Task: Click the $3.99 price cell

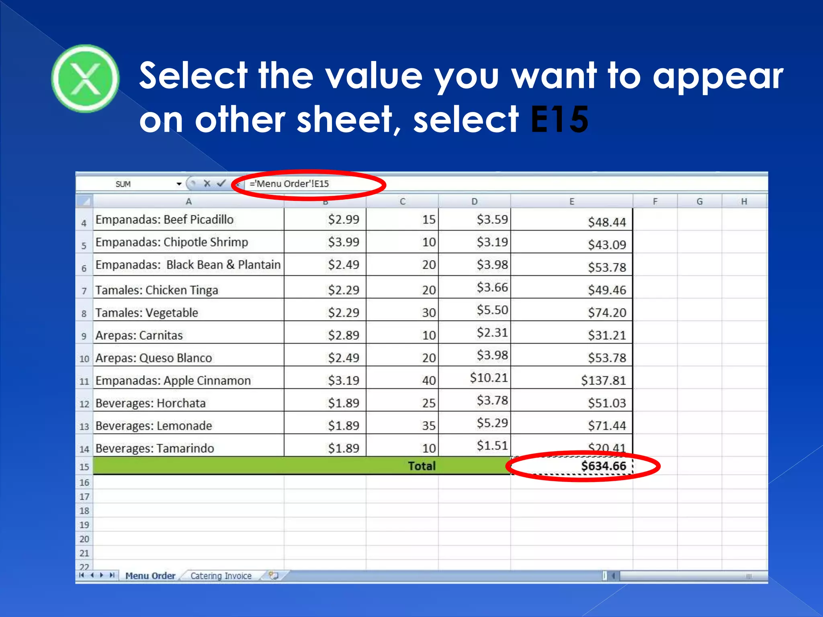Action: (325, 242)
